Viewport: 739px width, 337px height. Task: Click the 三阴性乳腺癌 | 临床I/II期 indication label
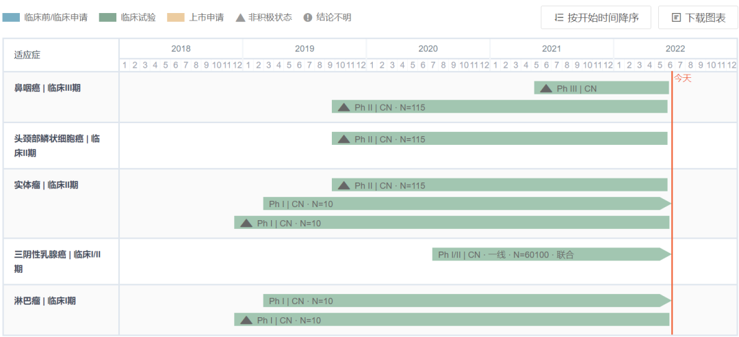coord(58,262)
